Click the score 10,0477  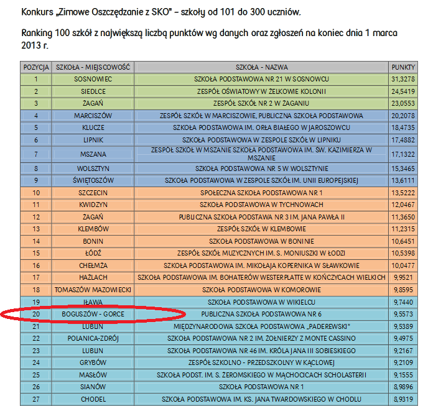point(403,265)
